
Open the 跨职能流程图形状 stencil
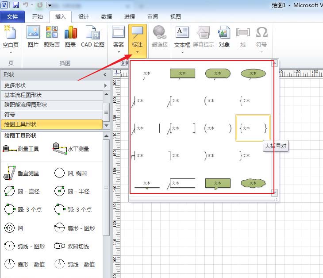52,104
